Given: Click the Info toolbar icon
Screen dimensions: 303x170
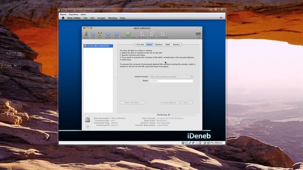Looking at the screenshot, I should tap(93, 34).
